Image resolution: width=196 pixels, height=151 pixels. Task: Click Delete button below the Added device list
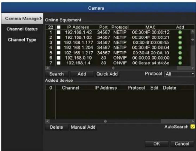pyautogui.click(x=57, y=127)
